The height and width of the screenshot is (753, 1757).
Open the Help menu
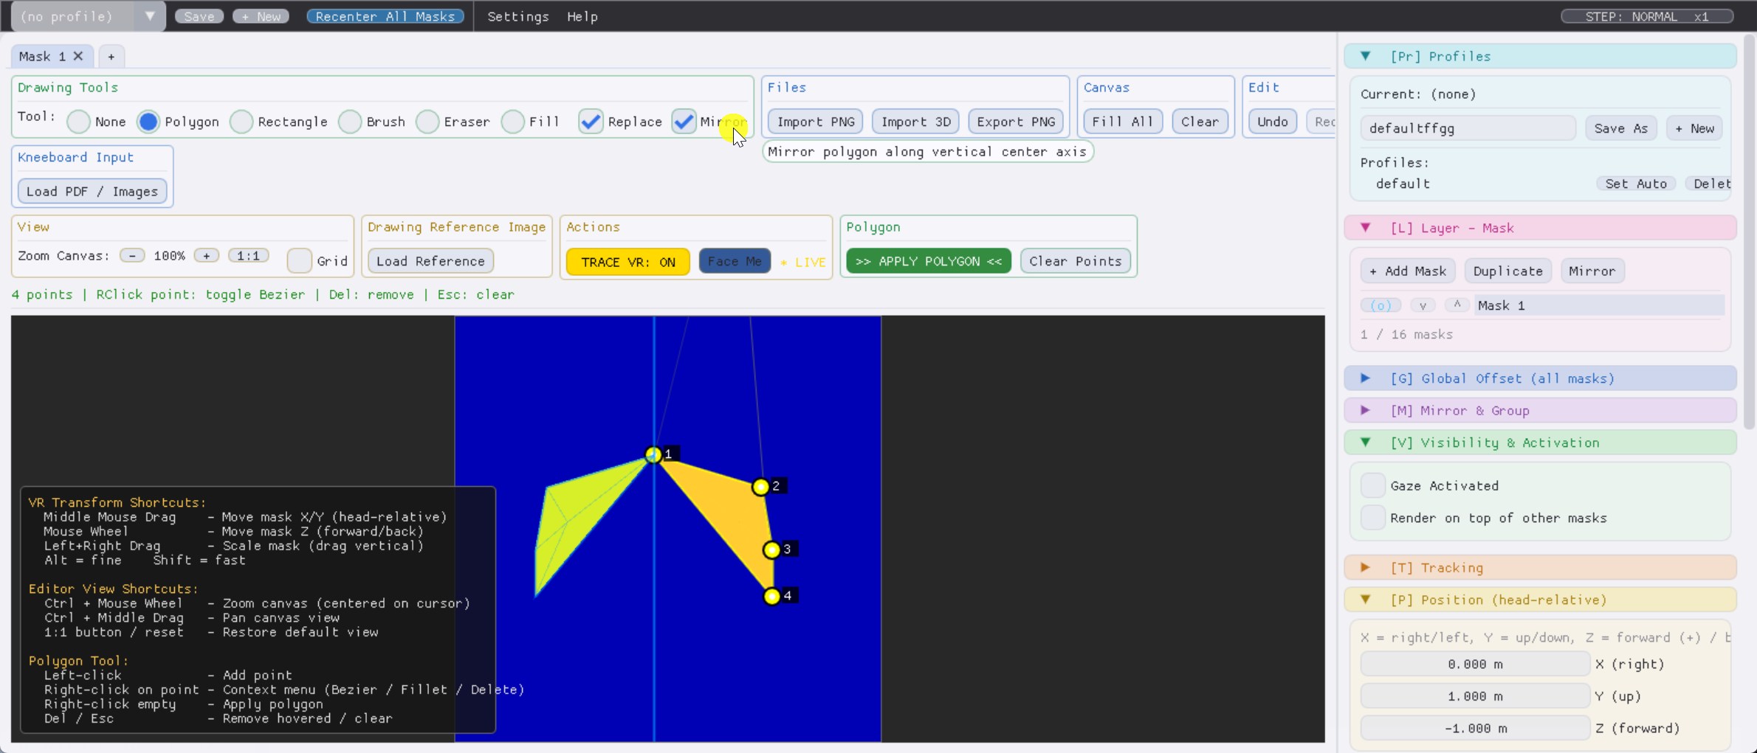tap(582, 16)
